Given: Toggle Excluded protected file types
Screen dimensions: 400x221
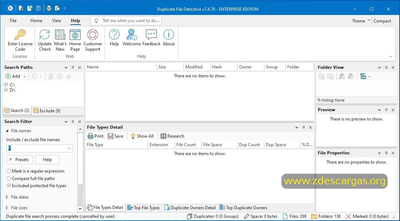Looking at the screenshot, I should coord(9,185).
